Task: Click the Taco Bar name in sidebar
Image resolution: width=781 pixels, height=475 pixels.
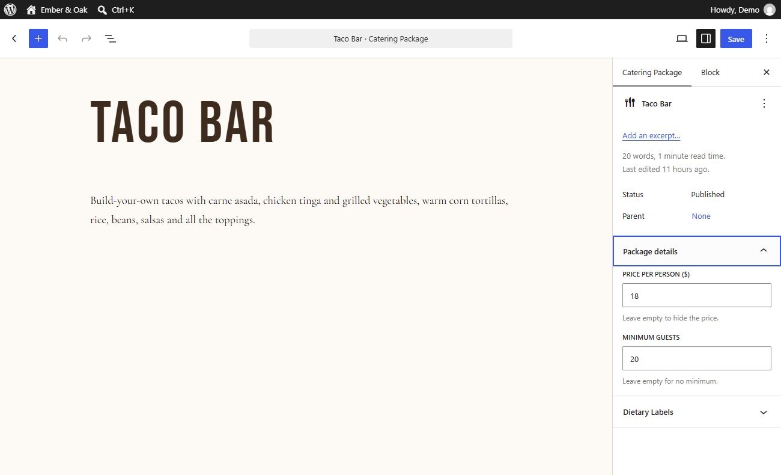Action: [x=657, y=103]
